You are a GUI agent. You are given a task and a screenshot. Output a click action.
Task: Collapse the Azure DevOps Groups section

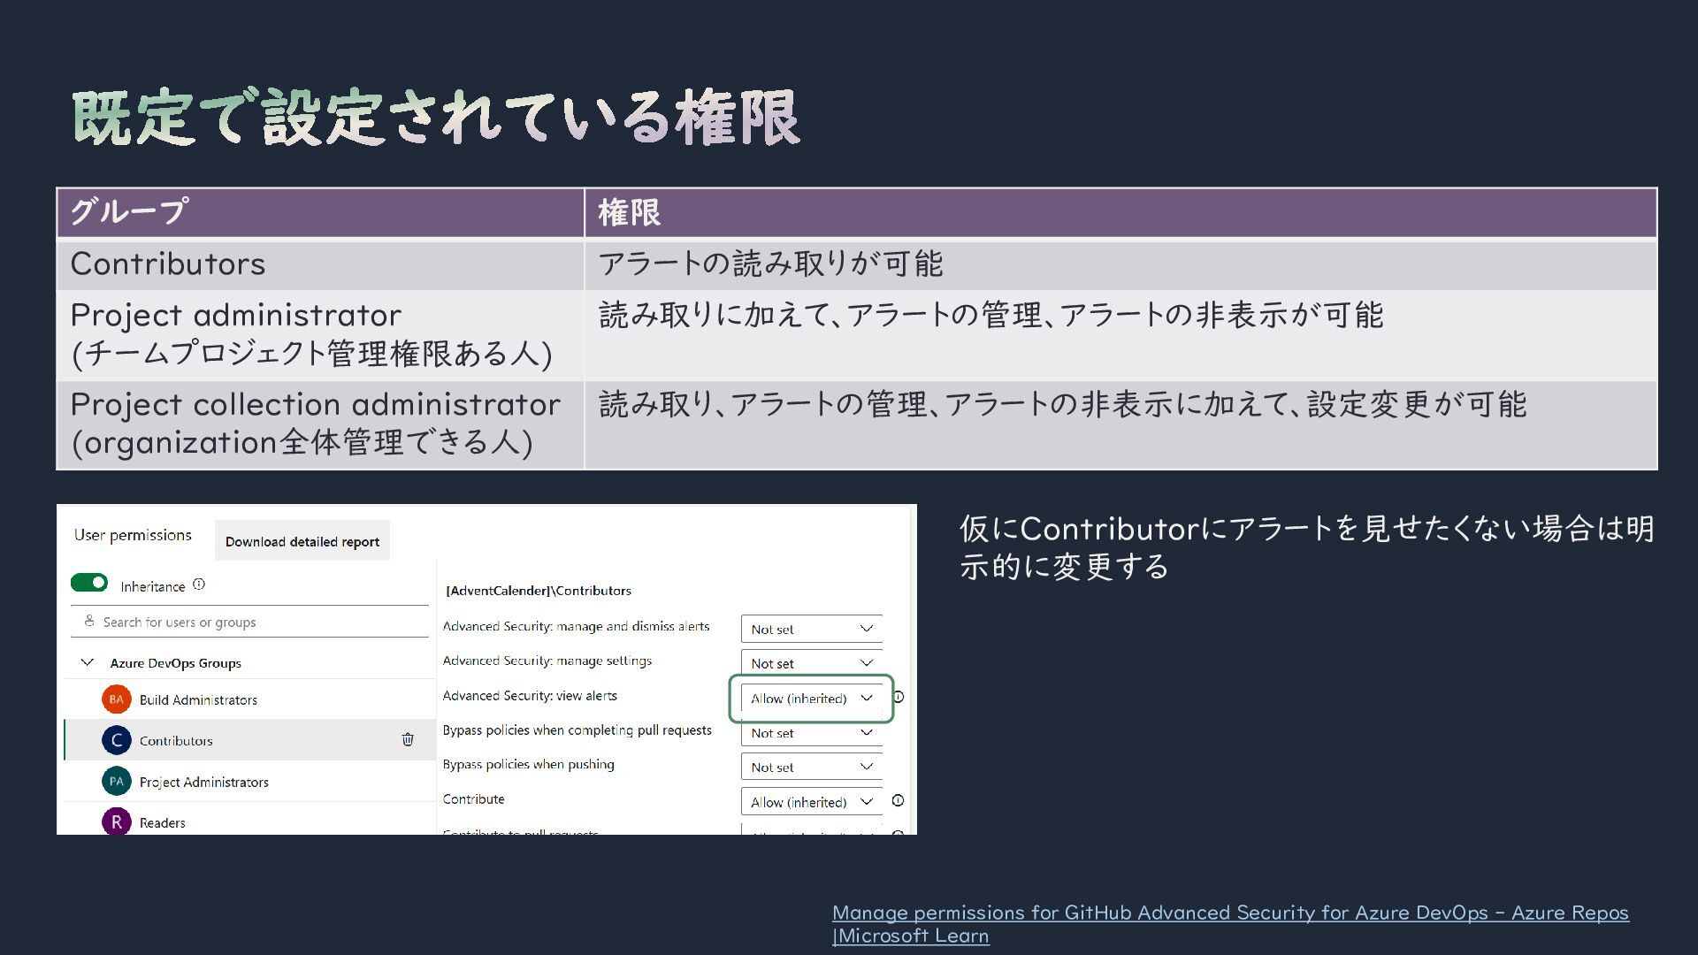(88, 662)
